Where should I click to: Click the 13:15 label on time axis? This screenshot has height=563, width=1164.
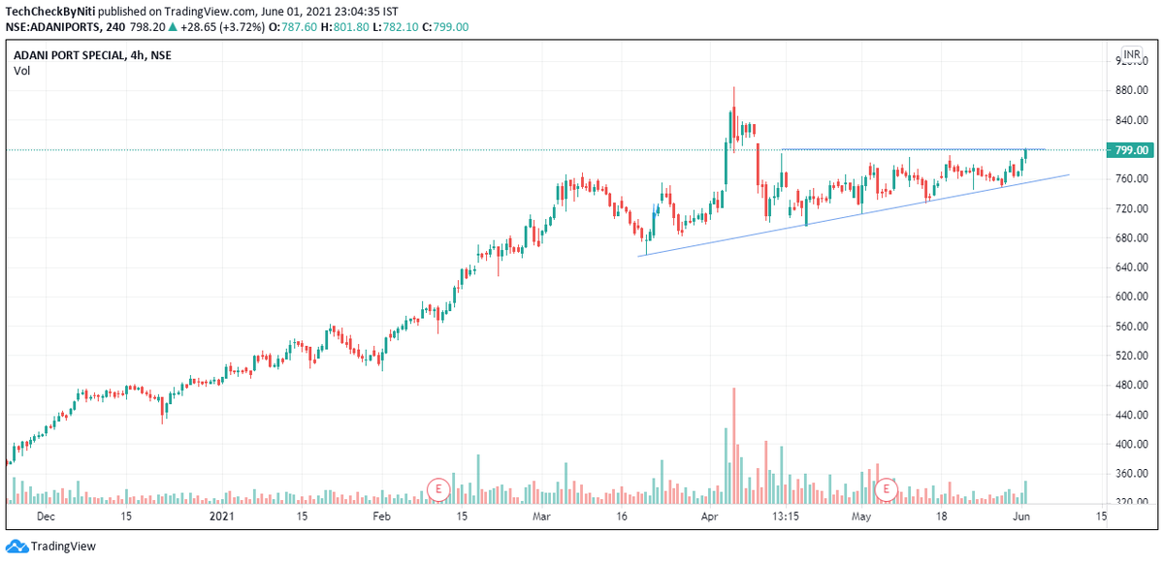[x=786, y=516]
